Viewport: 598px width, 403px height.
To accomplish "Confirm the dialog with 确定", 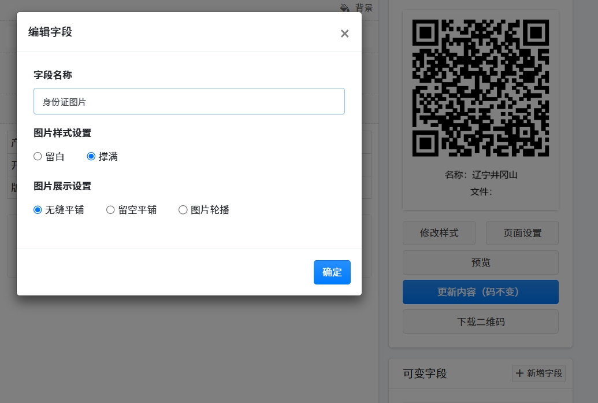I will 332,272.
